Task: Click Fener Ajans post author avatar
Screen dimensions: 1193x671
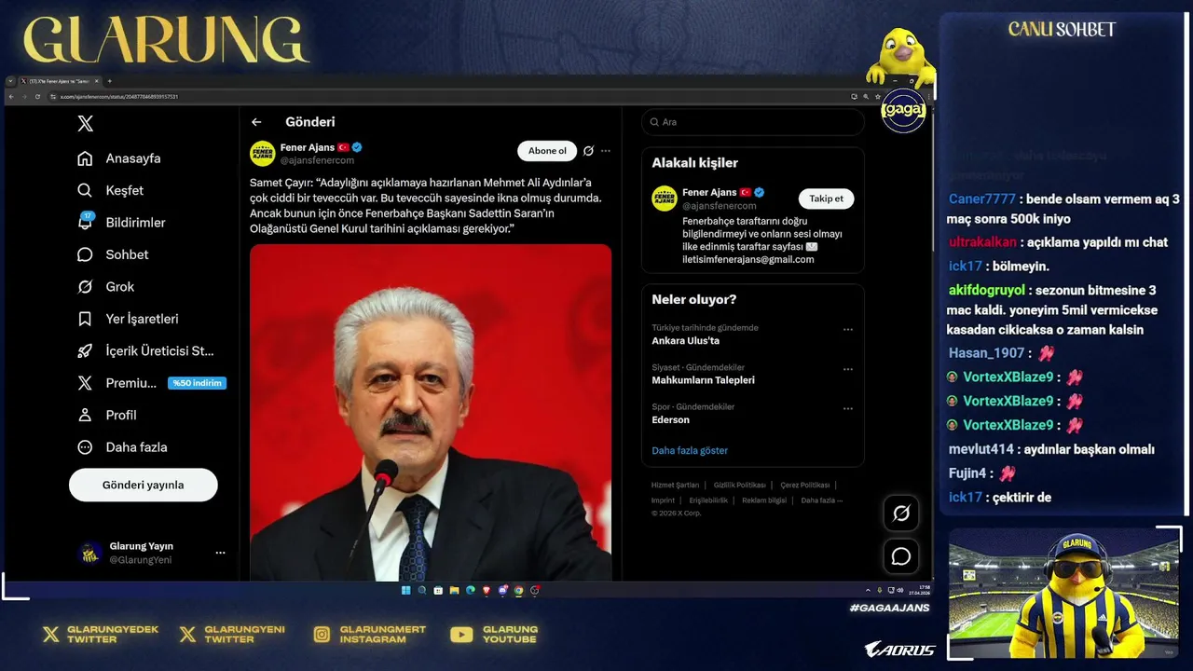Action: 263,153
